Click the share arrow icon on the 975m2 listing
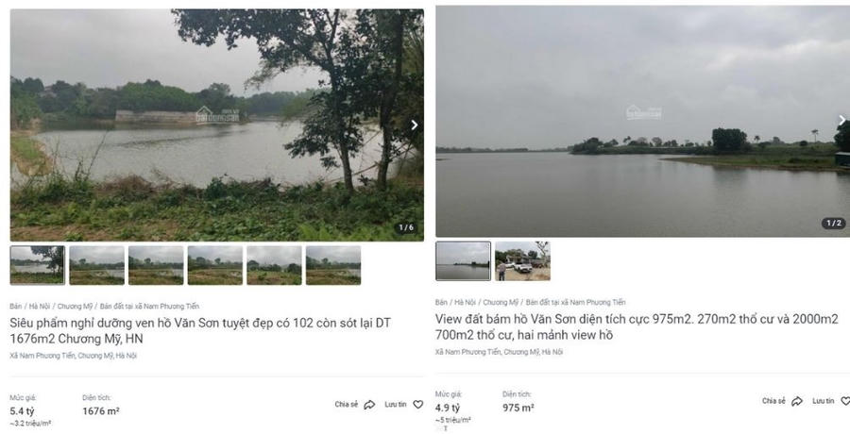This screenshot has width=850, height=434. [x=797, y=401]
